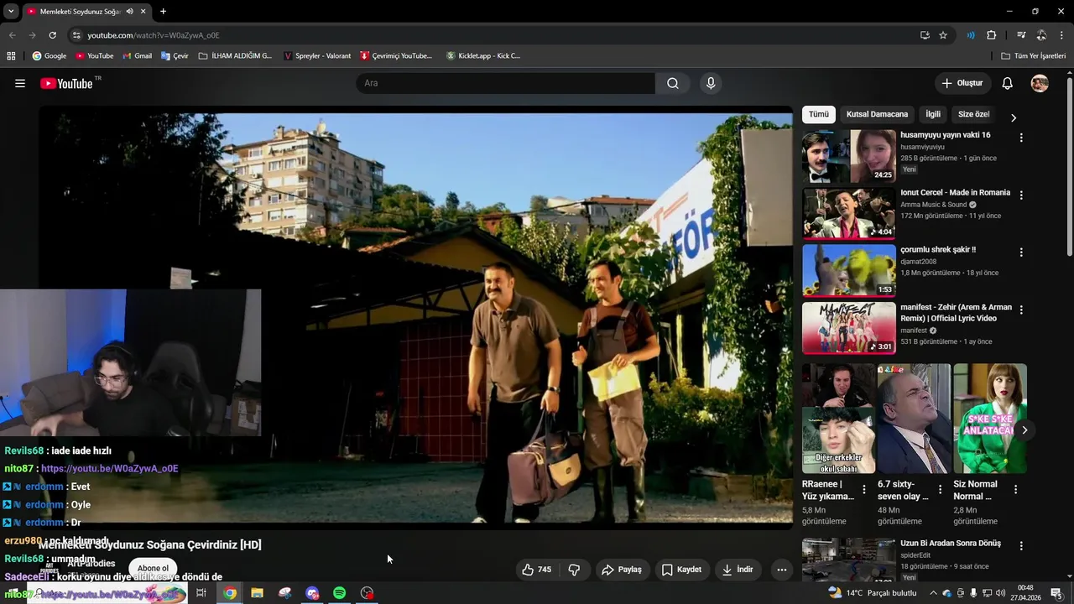Open çorumlu shrek şakir thumbnail

848,271
